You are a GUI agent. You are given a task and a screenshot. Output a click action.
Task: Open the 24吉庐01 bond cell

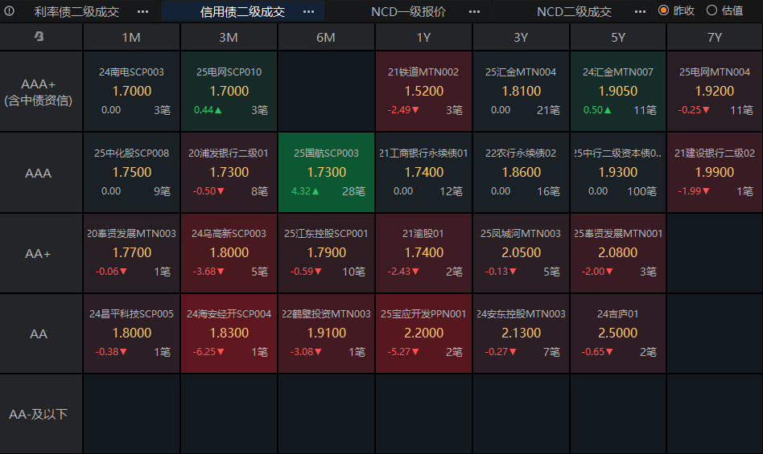[618, 333]
